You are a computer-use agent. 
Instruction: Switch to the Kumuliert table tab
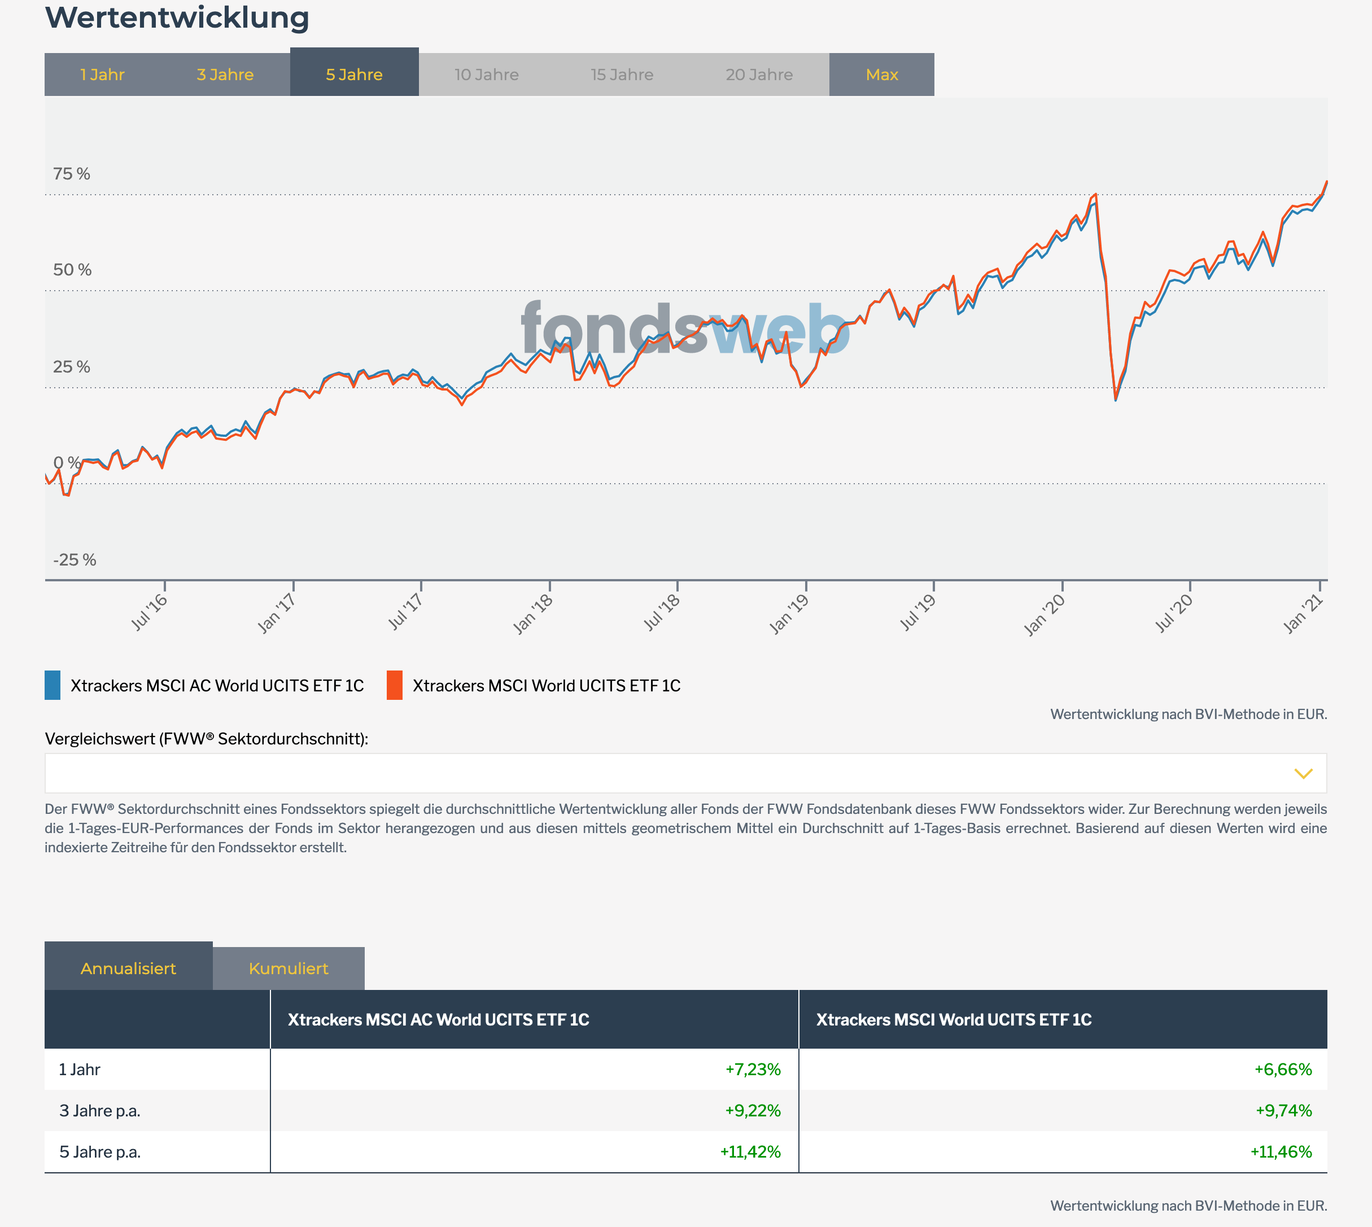[x=289, y=969]
